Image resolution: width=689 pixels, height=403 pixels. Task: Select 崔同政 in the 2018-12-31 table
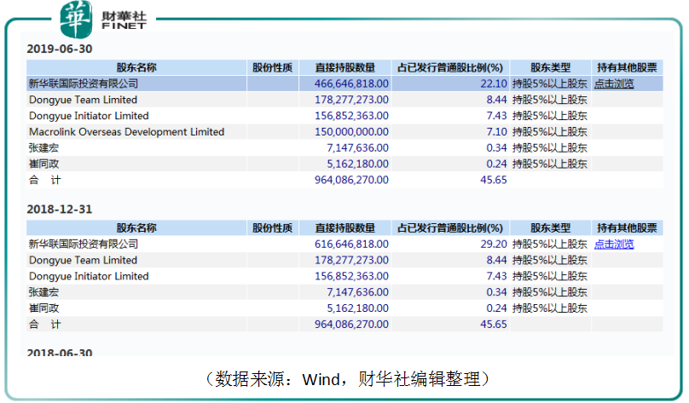pos(43,308)
